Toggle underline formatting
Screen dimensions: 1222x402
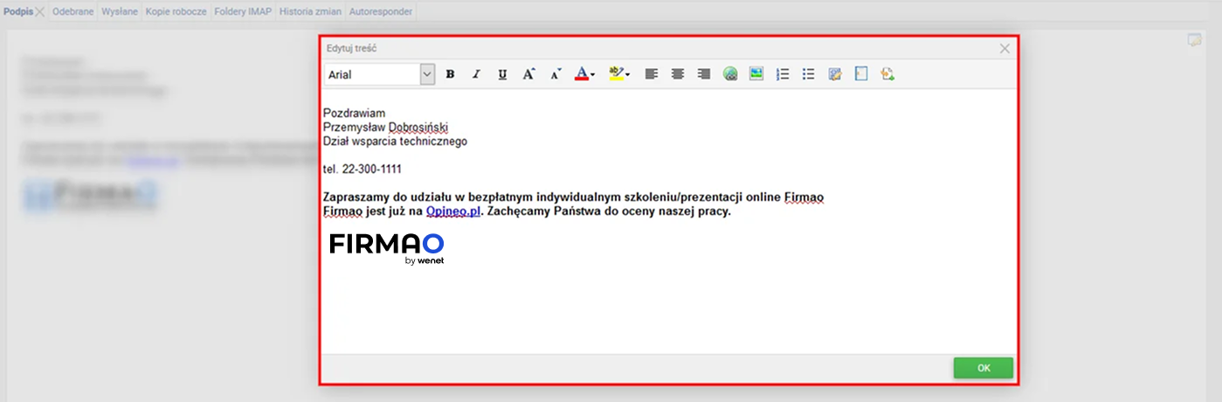[x=502, y=74]
